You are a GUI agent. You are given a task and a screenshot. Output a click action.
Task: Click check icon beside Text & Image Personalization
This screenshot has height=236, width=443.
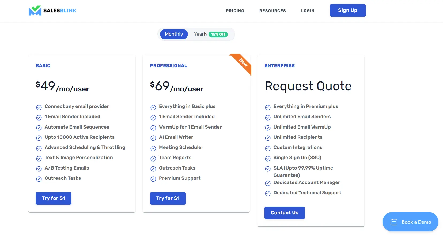[x=39, y=159]
